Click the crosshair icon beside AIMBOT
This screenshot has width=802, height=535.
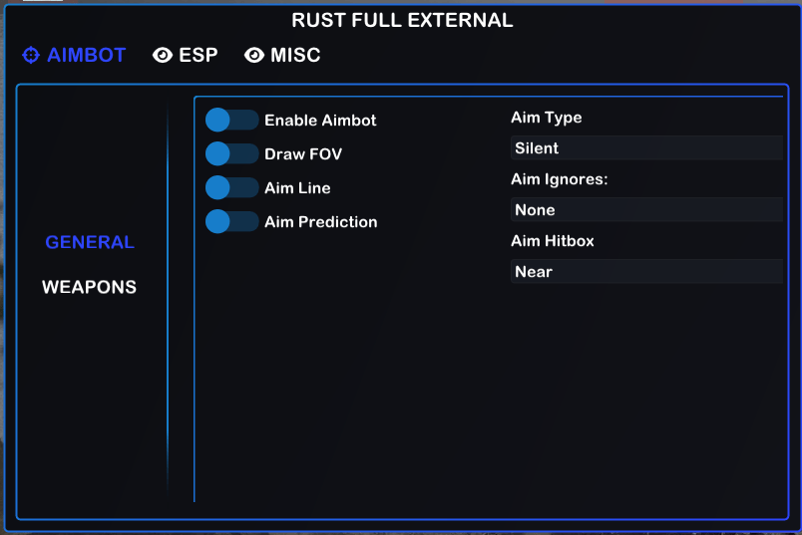[x=31, y=55]
